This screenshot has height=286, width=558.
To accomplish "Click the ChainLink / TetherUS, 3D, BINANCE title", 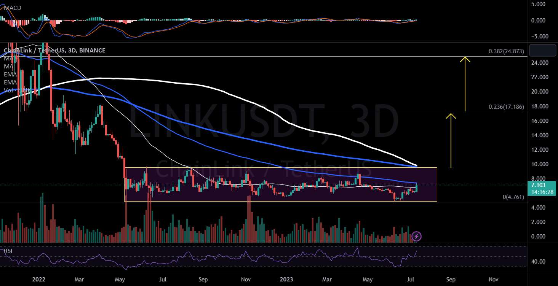I will point(54,50).
